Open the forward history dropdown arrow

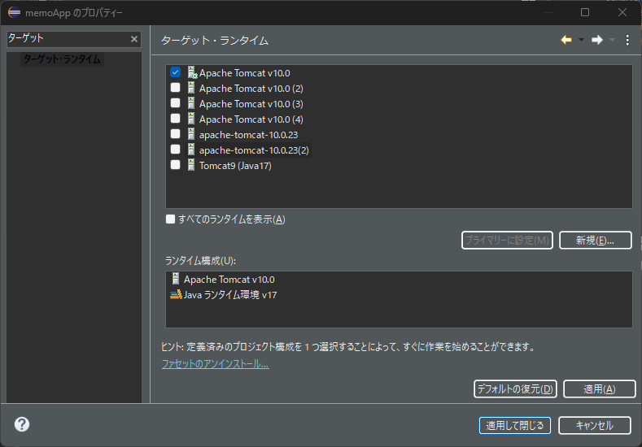point(612,40)
